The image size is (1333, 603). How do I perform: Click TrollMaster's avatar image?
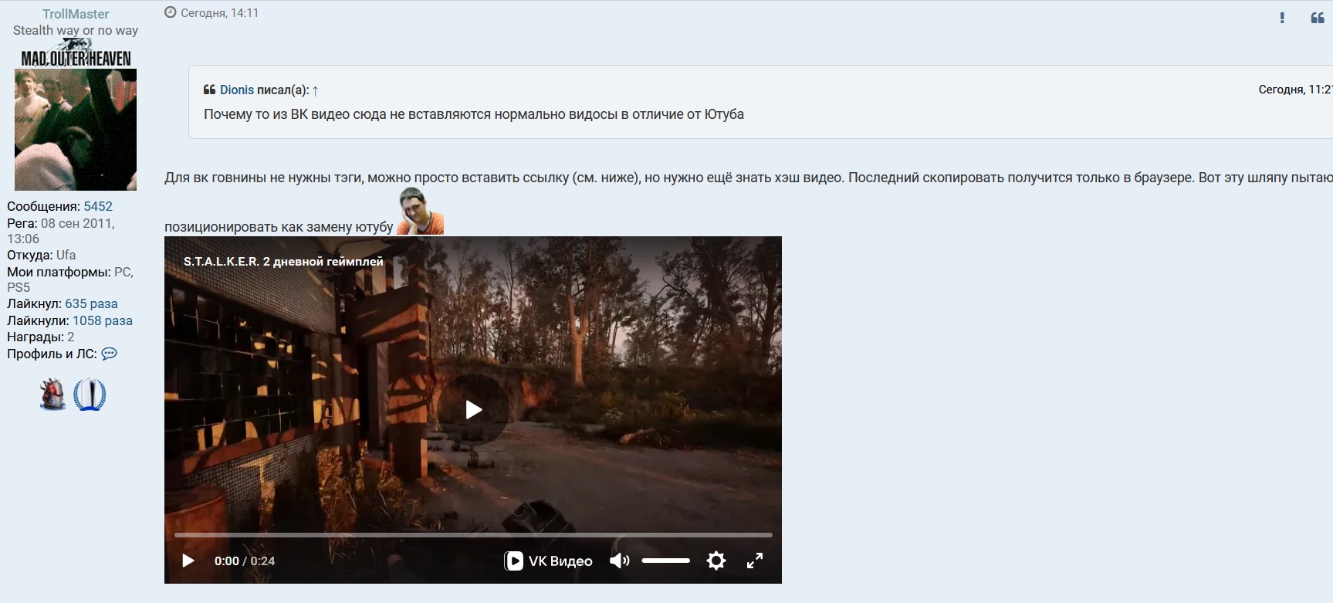tap(76, 129)
